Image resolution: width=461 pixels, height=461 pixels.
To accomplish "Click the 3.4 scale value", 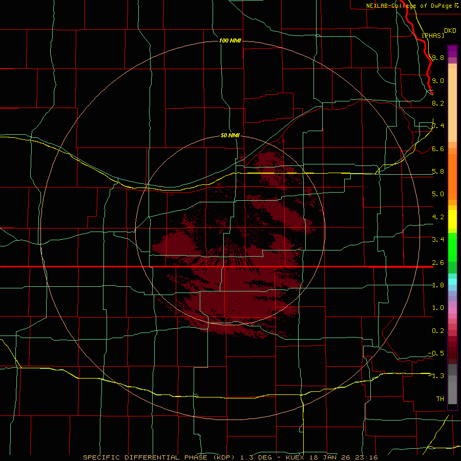I will point(438,239).
